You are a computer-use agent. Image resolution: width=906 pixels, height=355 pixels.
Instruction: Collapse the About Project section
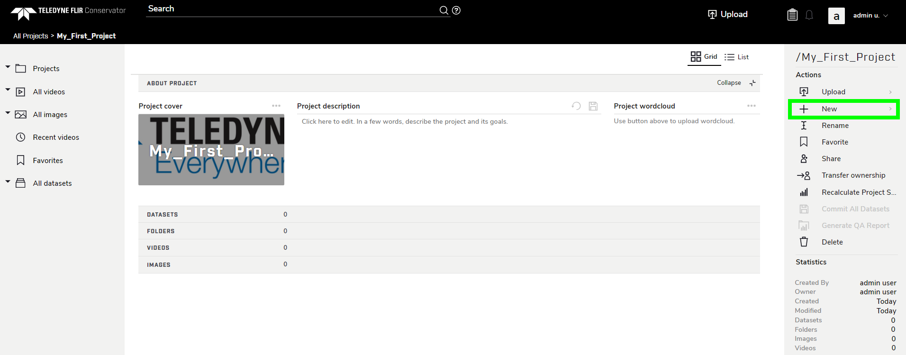735,83
